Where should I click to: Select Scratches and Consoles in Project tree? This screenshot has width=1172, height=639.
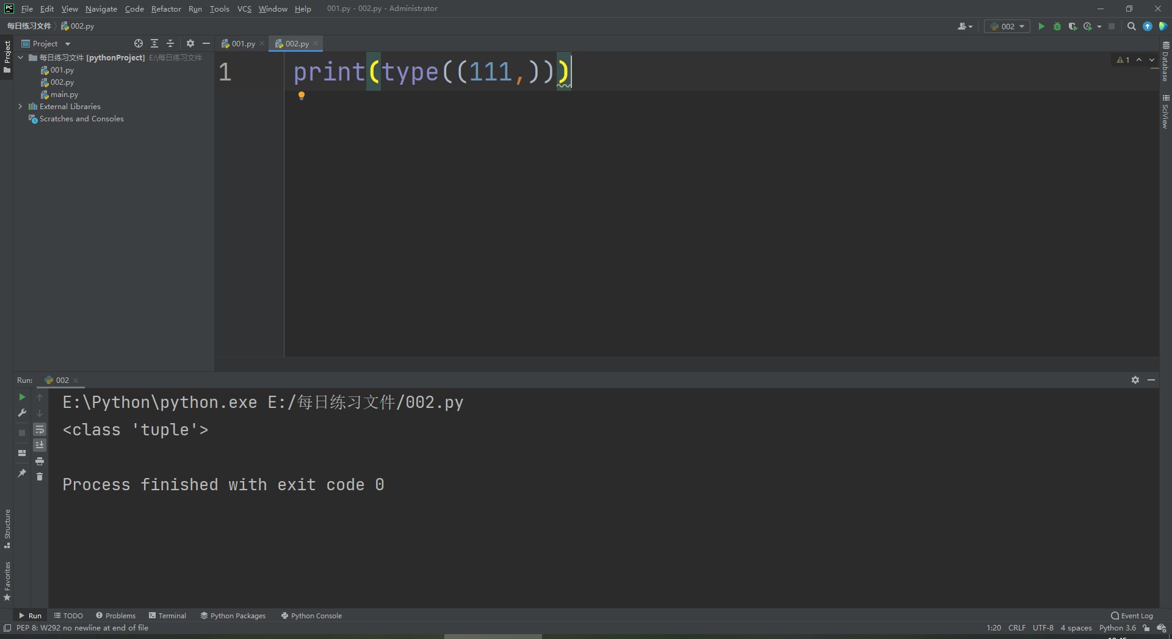tap(81, 119)
